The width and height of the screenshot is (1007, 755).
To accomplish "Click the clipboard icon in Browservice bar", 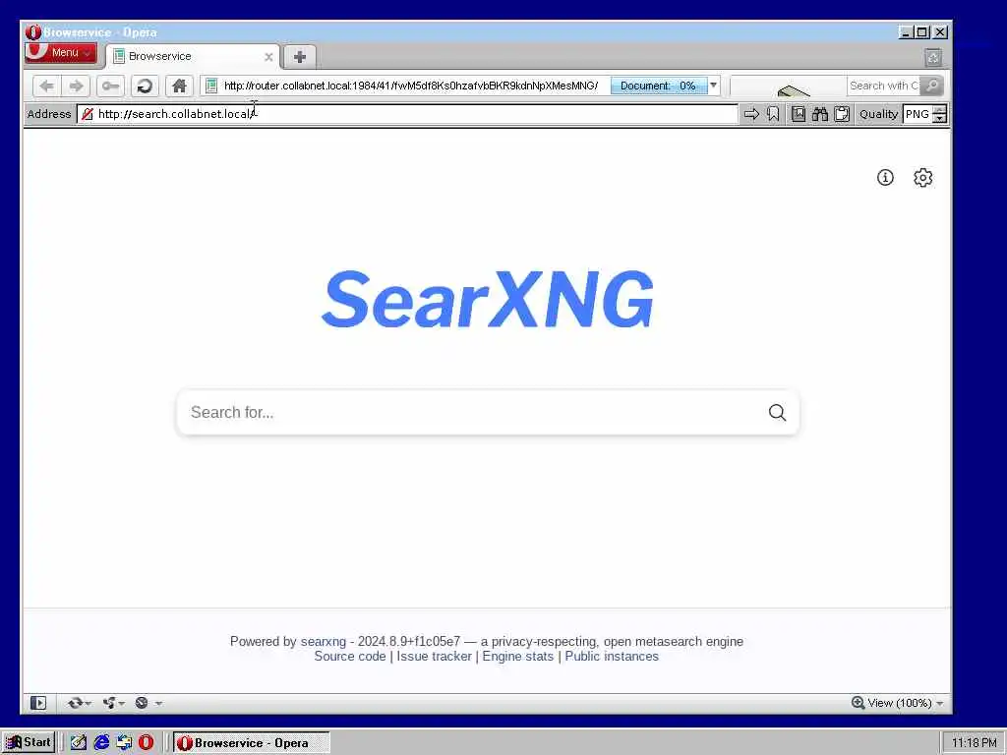I will [842, 114].
